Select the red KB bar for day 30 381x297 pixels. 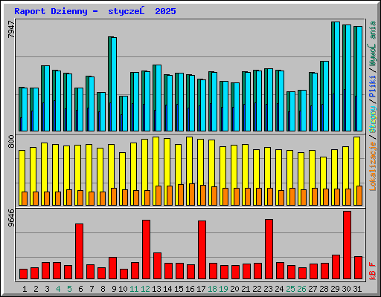(347, 245)
